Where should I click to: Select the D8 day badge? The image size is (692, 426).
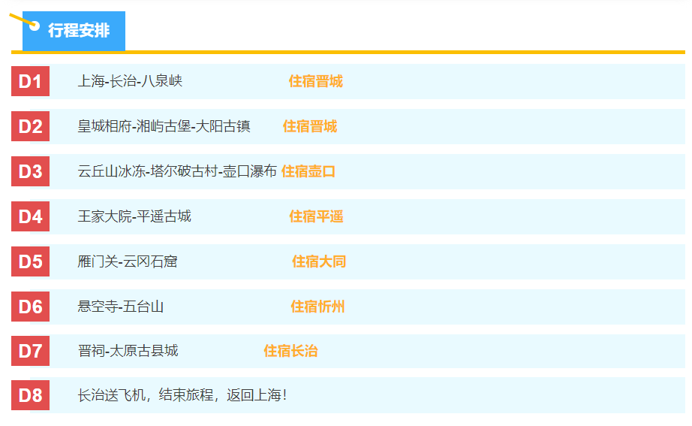31,395
